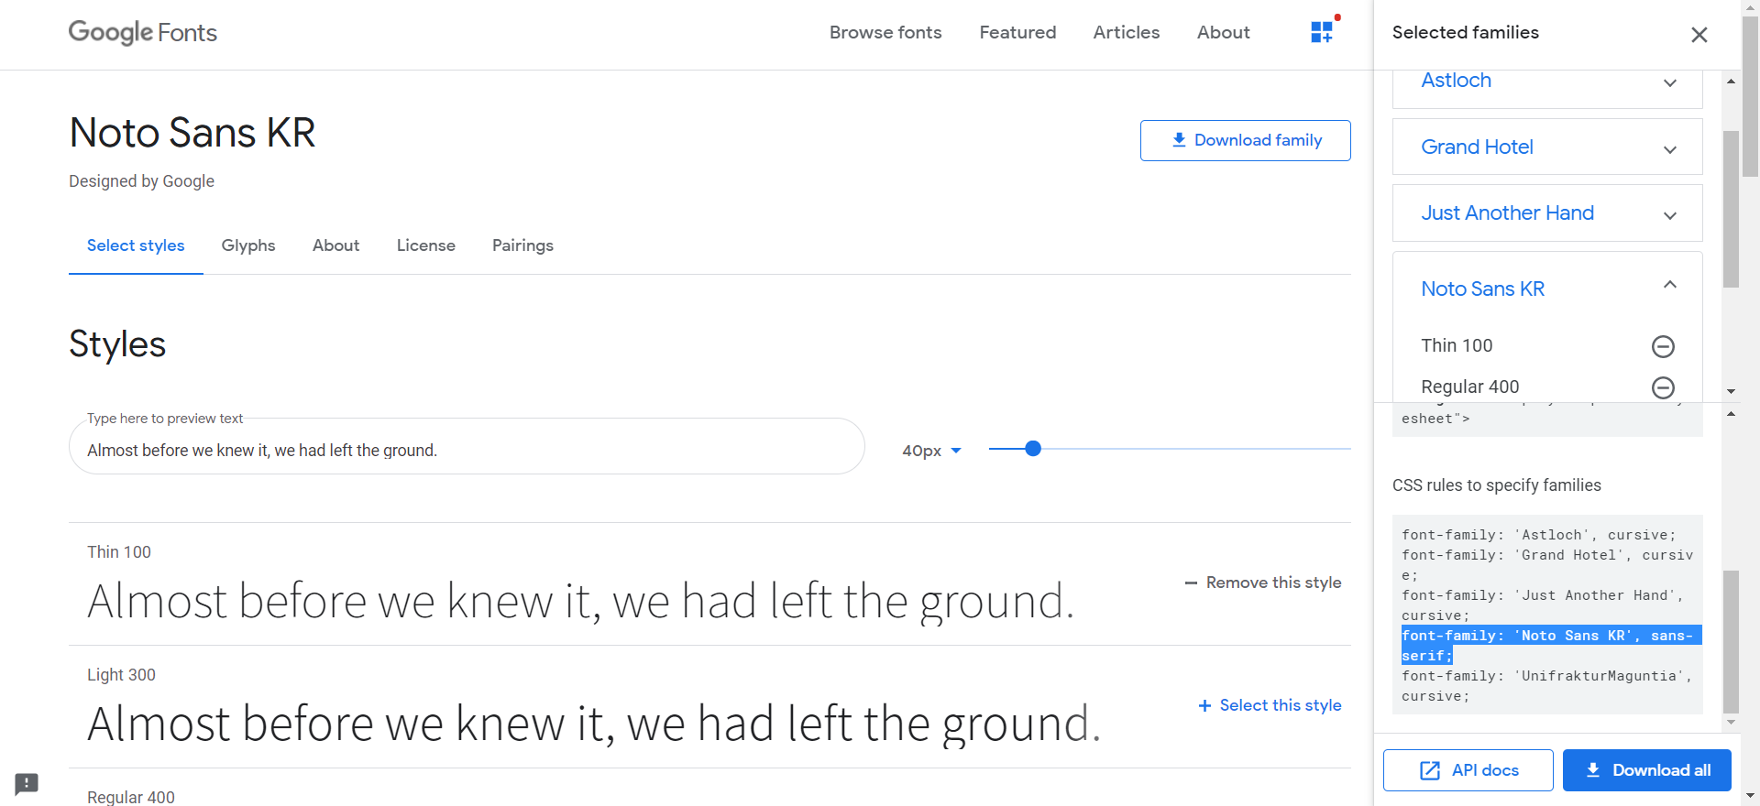Click the 'CSS rules to specify families' heading
The image size is (1760, 806).
click(x=1496, y=485)
